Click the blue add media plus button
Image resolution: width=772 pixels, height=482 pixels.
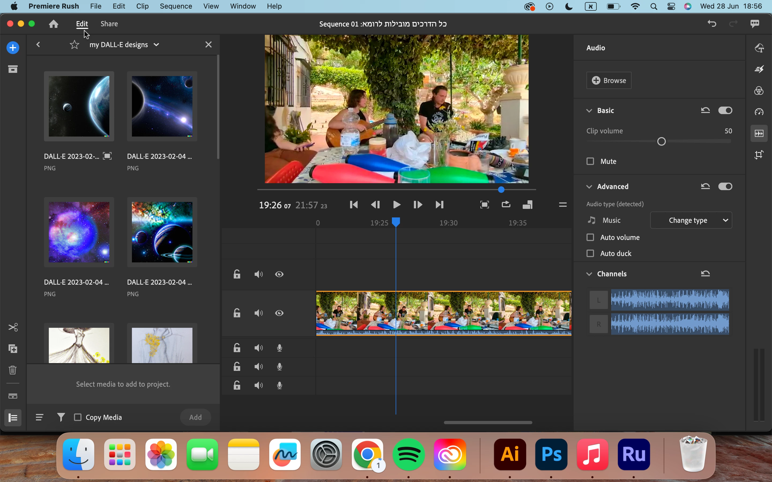point(13,48)
